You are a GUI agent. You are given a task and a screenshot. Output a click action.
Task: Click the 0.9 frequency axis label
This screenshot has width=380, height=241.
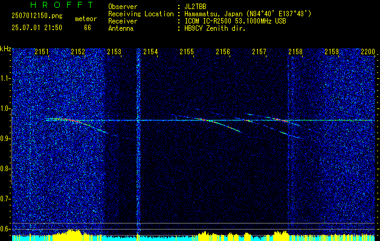pyautogui.click(x=5, y=139)
